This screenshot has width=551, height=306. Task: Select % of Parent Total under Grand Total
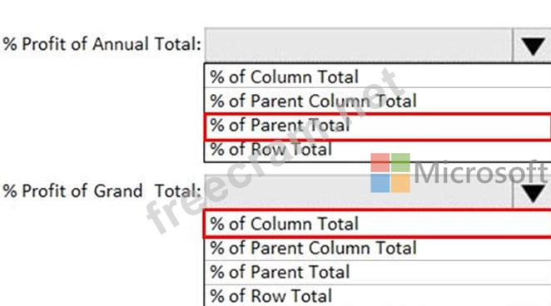(x=377, y=272)
